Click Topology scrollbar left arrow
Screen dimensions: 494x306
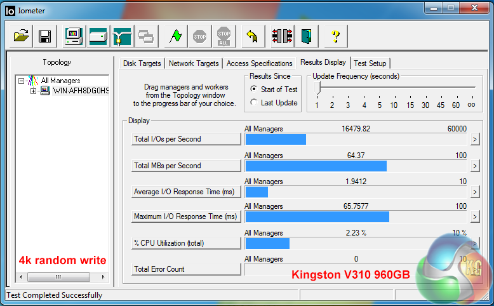pos(21,277)
